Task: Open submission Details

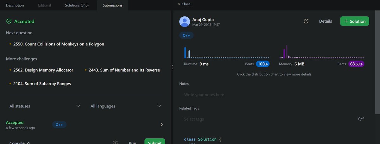Action: pos(326,21)
